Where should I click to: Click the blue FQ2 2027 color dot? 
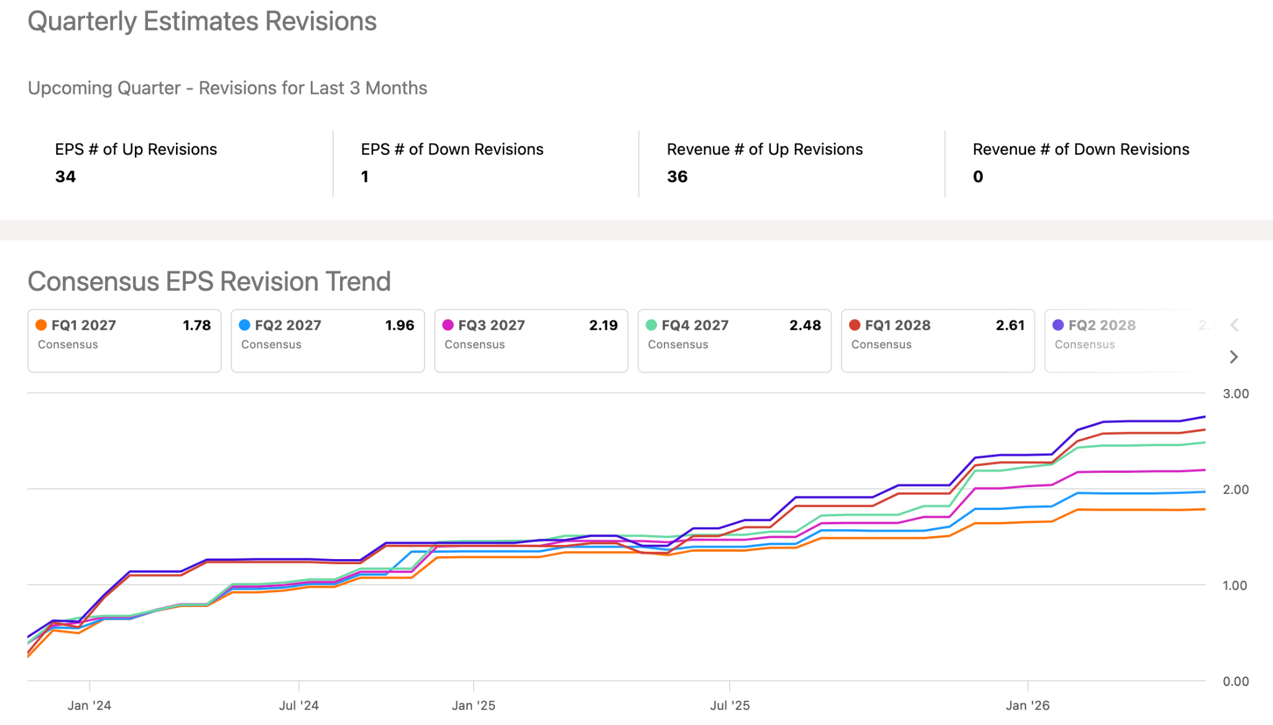point(245,325)
